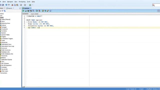The height and width of the screenshot is (90, 160).
Task: Clear the worksheet with the eraser icon
Action: (48, 11)
